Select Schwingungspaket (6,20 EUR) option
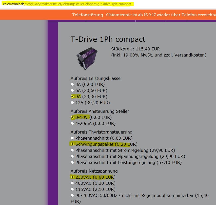216x205 pixels. (72, 144)
